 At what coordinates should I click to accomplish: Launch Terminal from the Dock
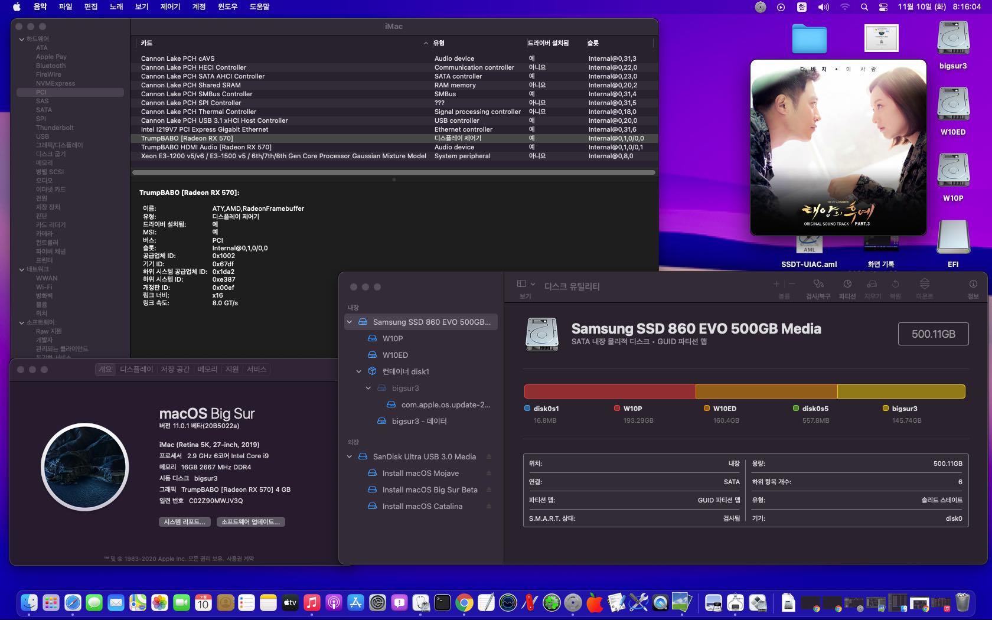(442, 602)
